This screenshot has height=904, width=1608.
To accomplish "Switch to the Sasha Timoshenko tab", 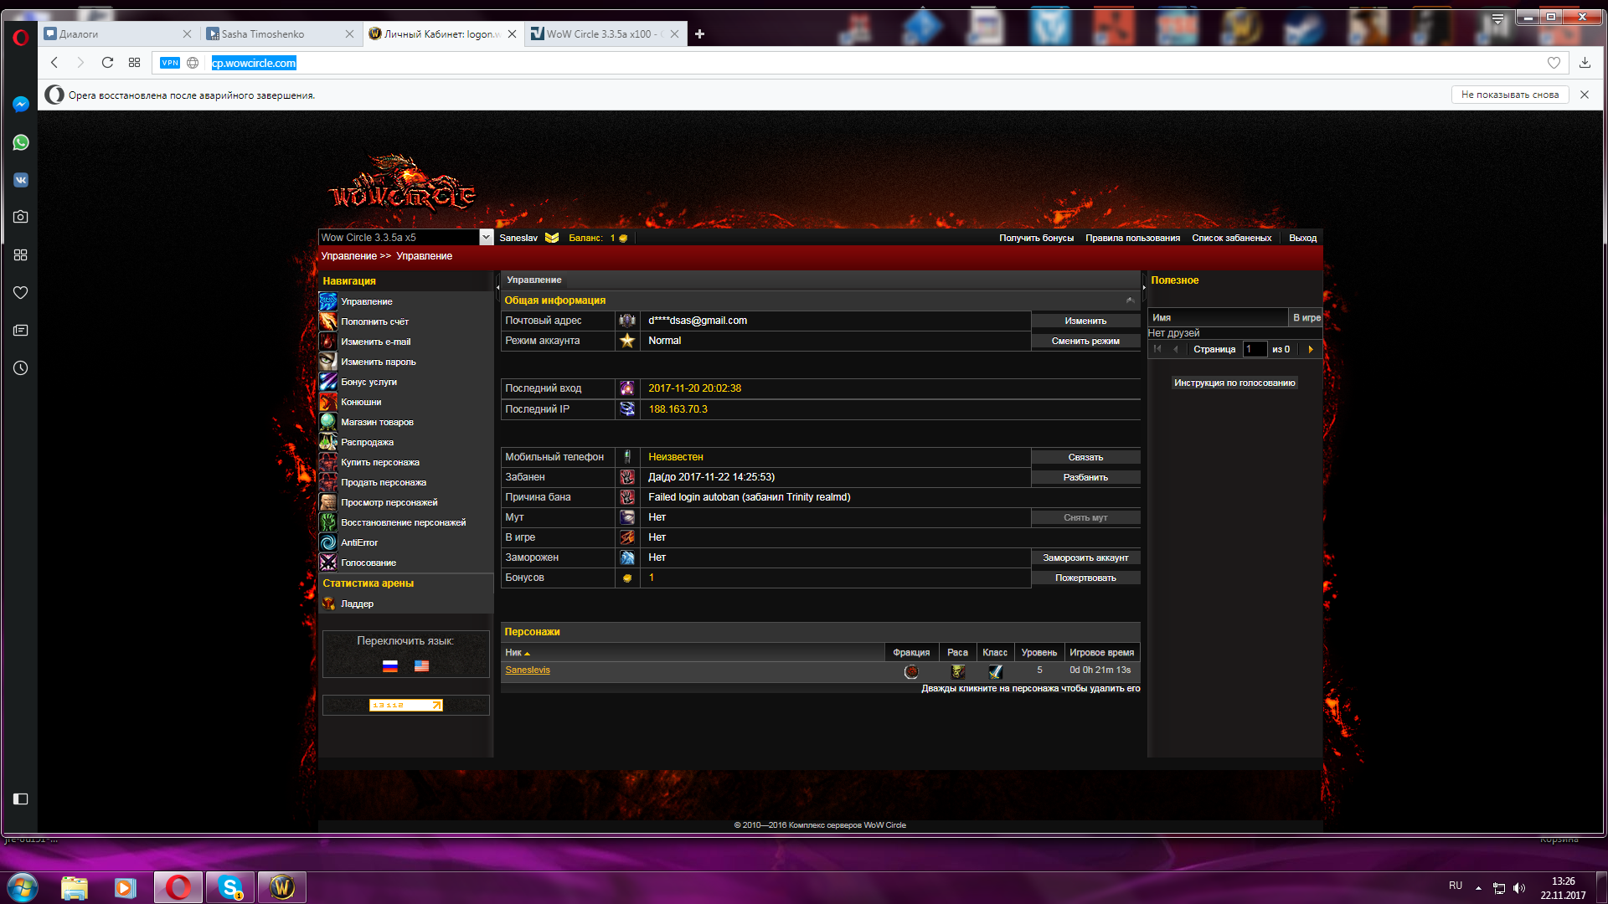I will 263,34.
